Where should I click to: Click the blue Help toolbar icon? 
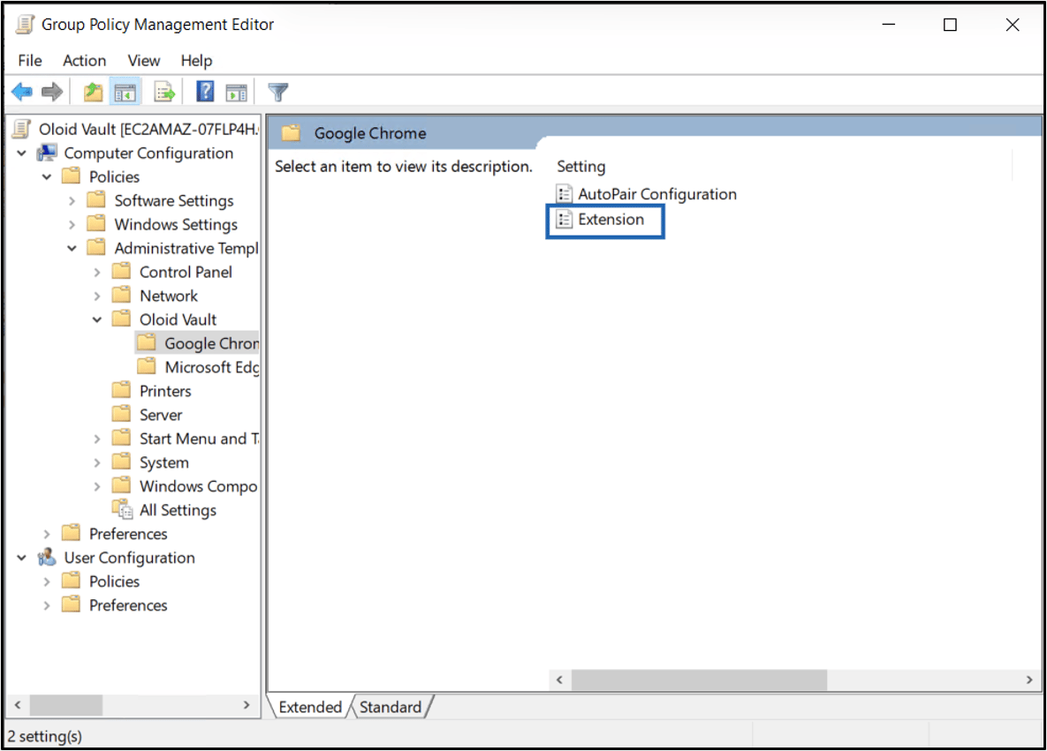[205, 91]
